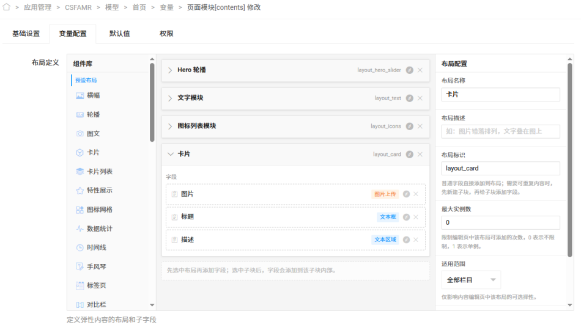The height and width of the screenshot is (333, 581).
Task: Delete the 图片 field
Action: (416, 194)
